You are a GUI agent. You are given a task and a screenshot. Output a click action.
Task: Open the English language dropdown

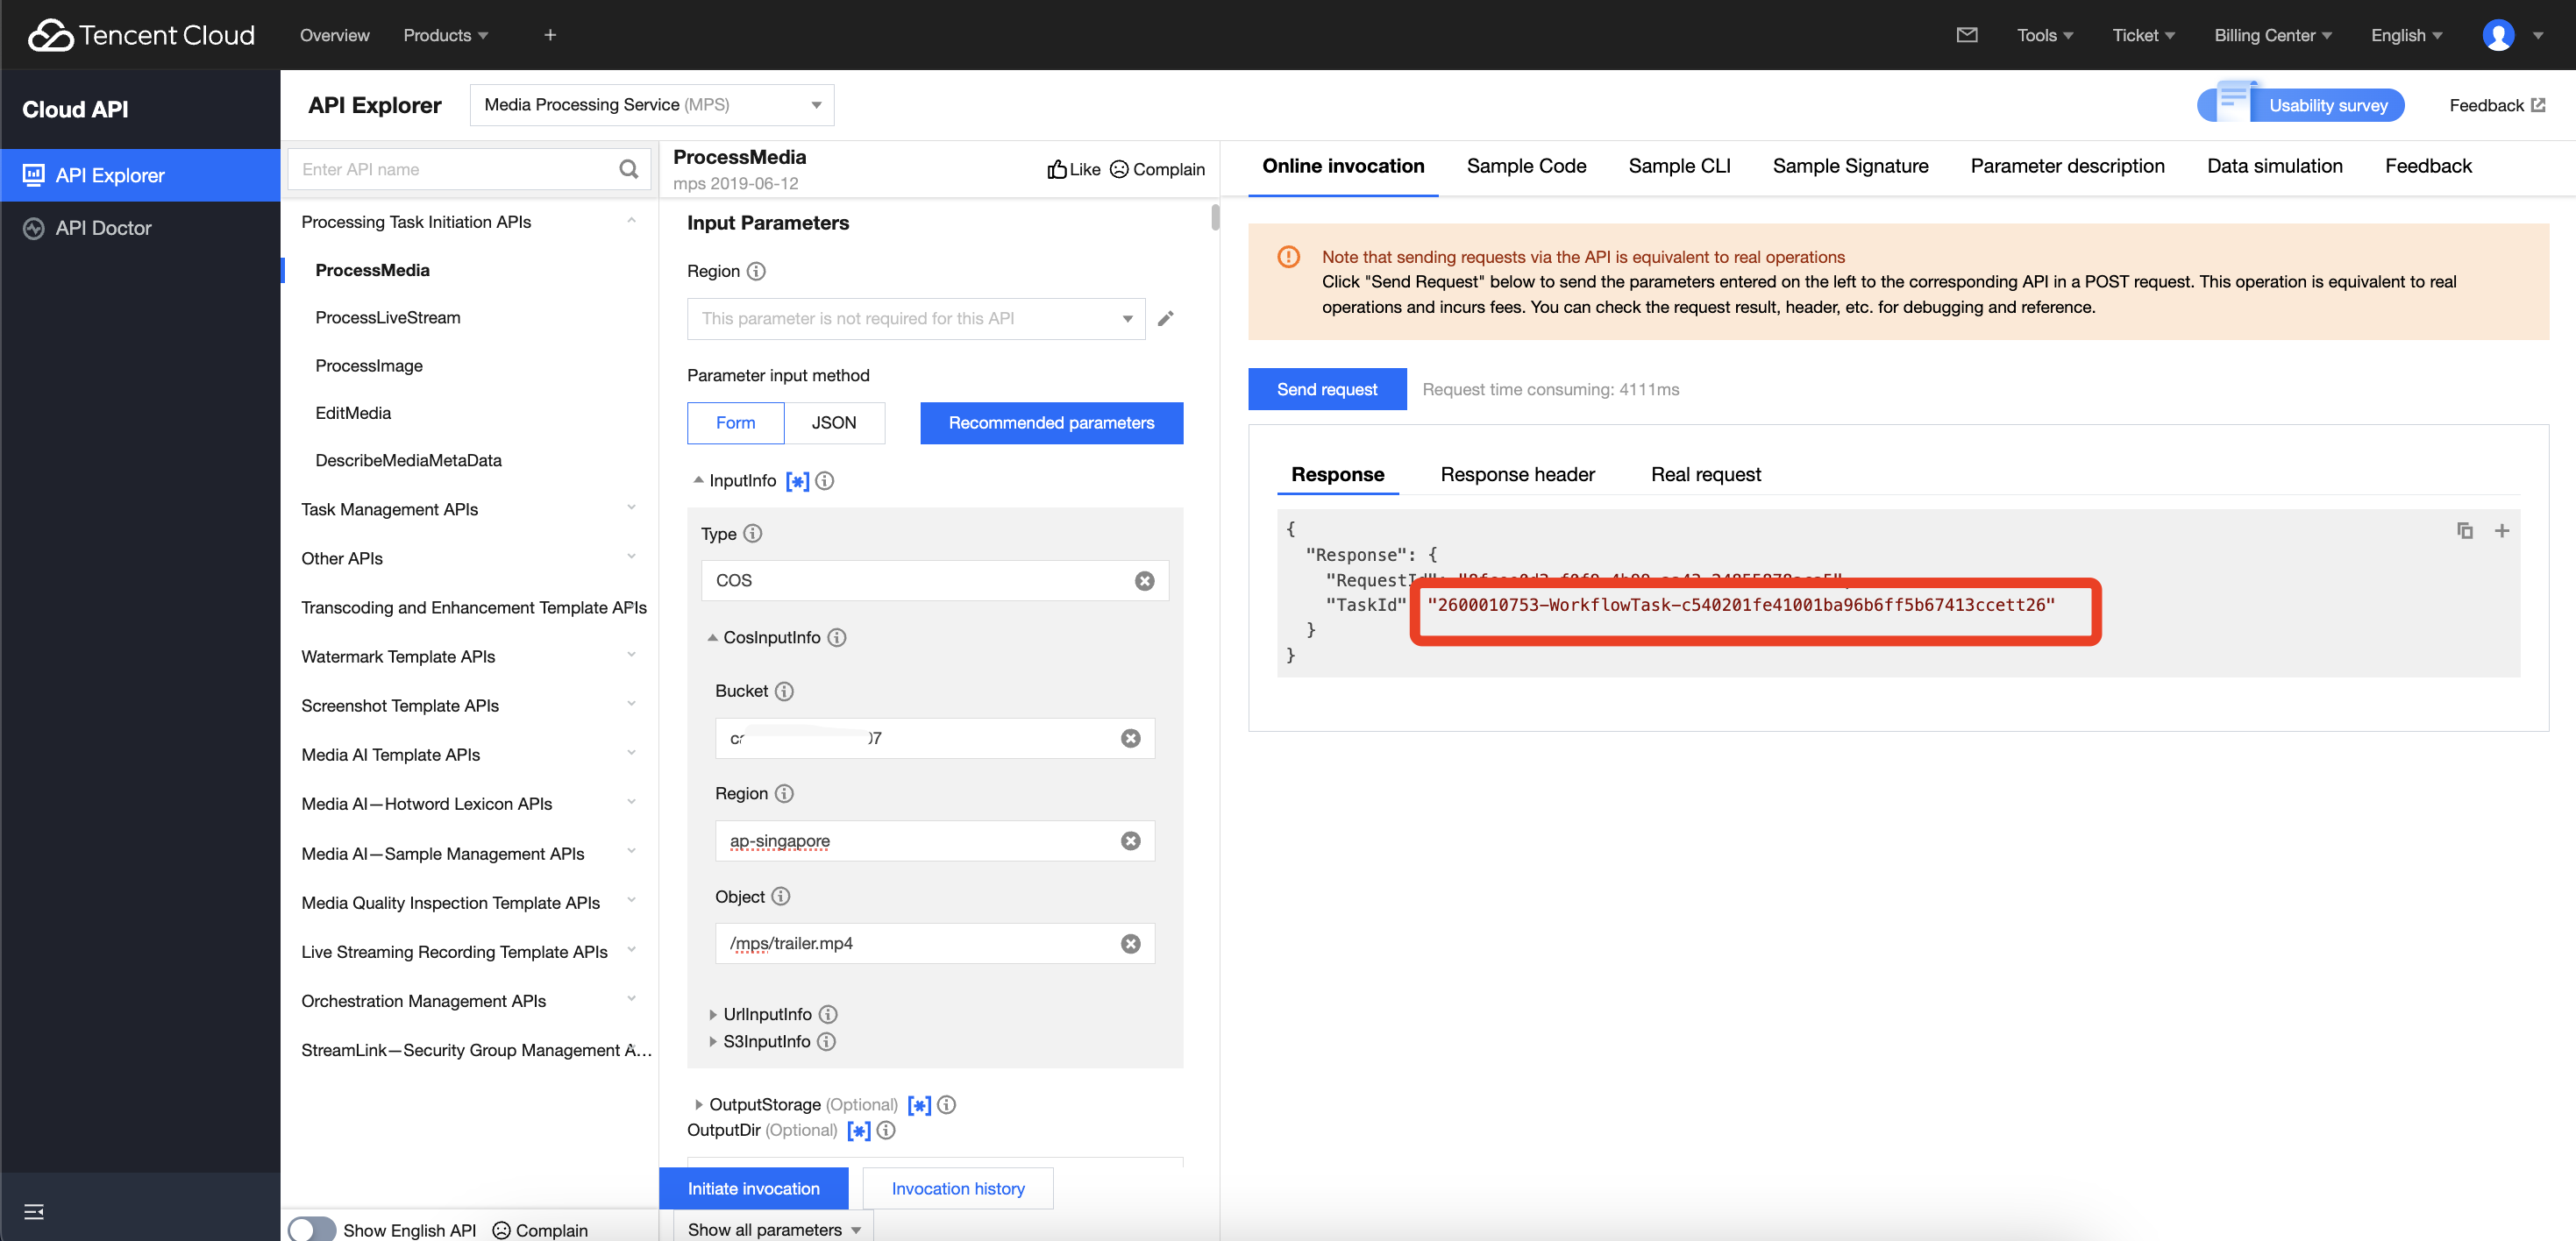2406,35
